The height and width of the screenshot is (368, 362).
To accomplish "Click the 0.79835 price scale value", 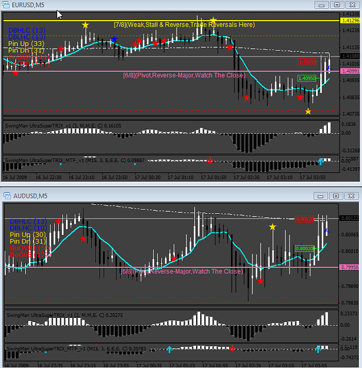I will pos(350,303).
